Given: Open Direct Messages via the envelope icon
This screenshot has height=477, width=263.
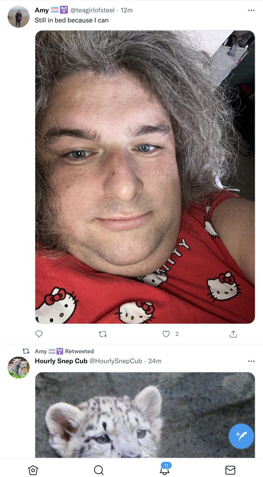Looking at the screenshot, I should [230, 470].
